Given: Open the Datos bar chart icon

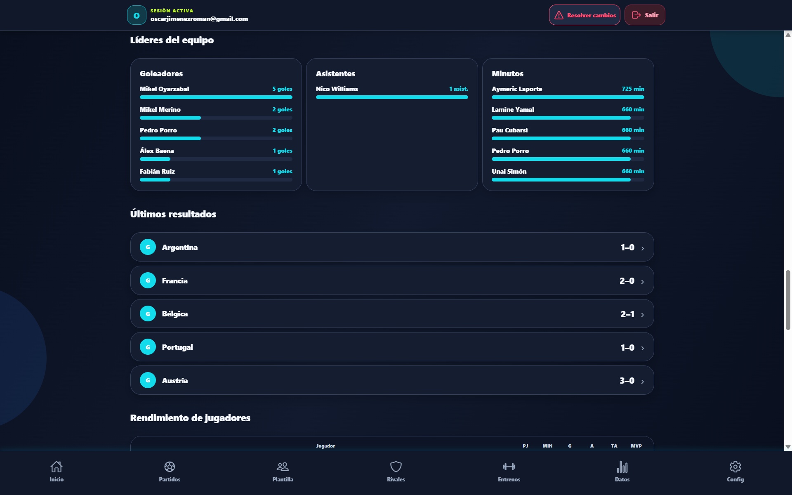Looking at the screenshot, I should click(x=622, y=467).
